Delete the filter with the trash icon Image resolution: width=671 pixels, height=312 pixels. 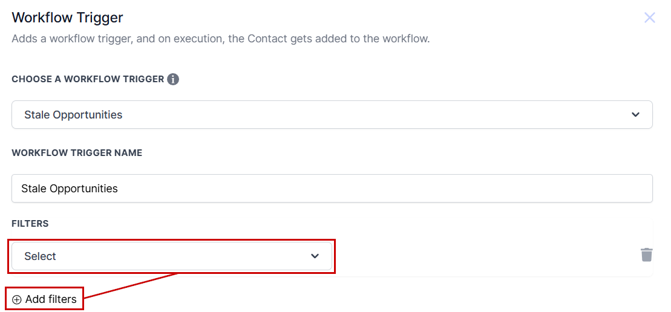[x=647, y=255]
